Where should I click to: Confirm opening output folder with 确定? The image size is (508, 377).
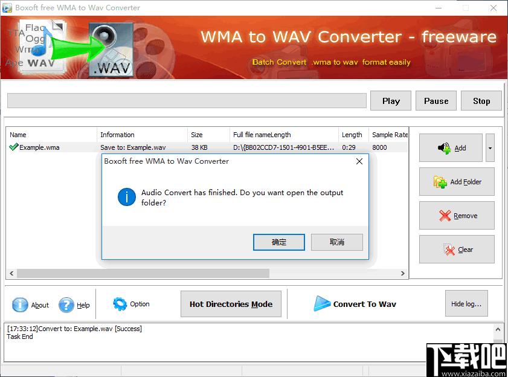279,242
